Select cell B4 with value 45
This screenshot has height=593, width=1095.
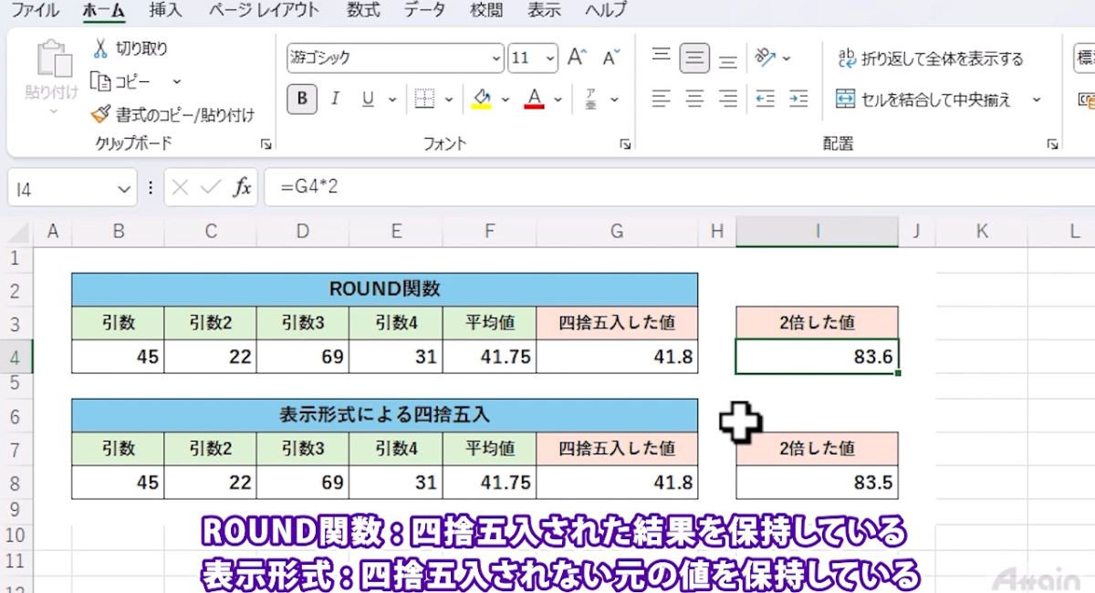[x=119, y=357]
